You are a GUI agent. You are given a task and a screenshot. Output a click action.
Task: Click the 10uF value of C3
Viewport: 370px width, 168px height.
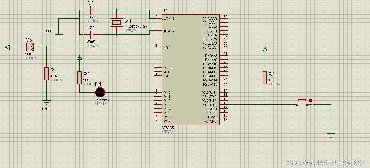(x=29, y=54)
